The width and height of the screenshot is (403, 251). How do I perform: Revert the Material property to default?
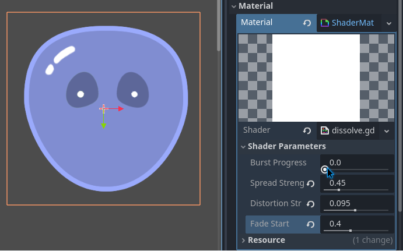tap(307, 23)
